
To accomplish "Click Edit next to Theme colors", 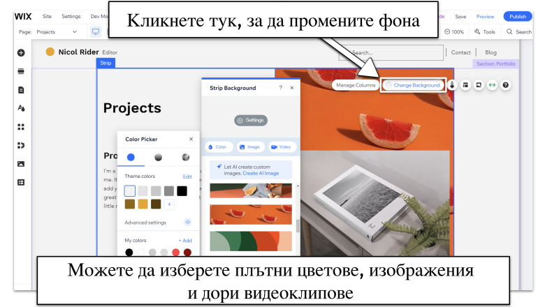I will pos(187,177).
